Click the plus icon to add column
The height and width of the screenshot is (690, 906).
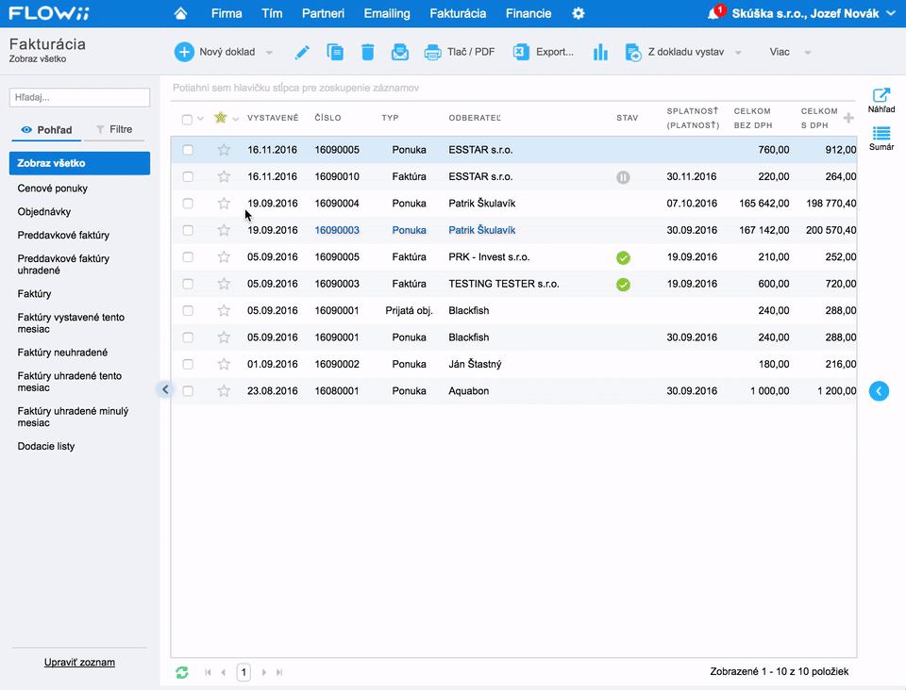pyautogui.click(x=848, y=118)
